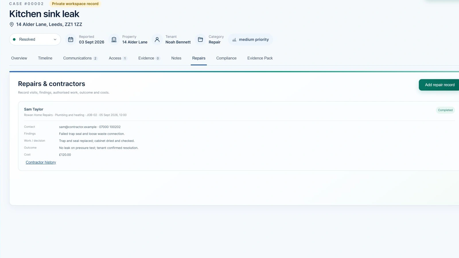Click the Repairs & contractors heading
459x258 pixels.
[52, 84]
